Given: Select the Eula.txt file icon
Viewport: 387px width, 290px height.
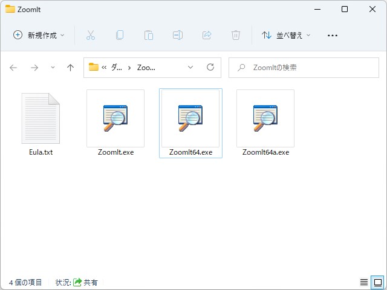Looking at the screenshot, I should (x=41, y=118).
